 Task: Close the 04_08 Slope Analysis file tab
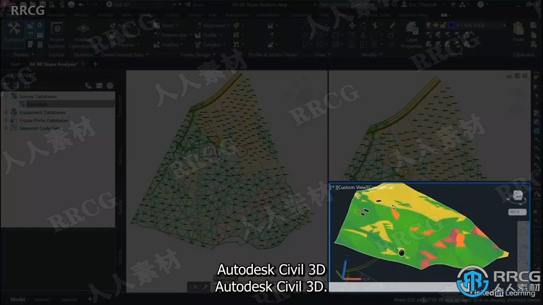tap(83, 64)
